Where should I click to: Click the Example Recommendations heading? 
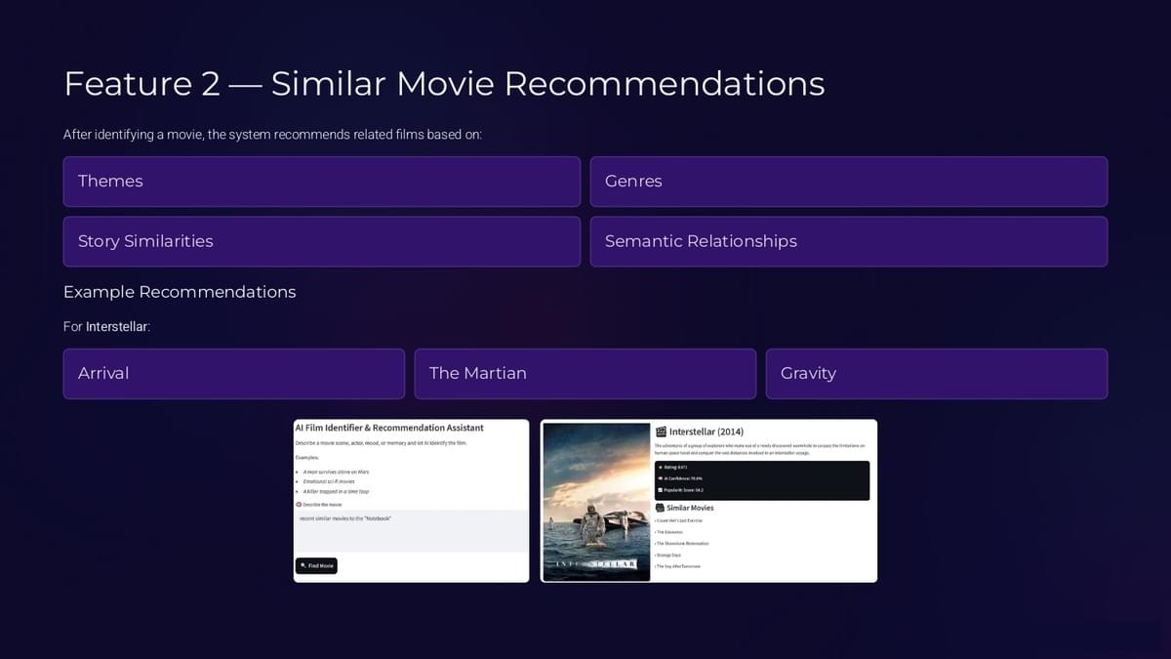180,292
